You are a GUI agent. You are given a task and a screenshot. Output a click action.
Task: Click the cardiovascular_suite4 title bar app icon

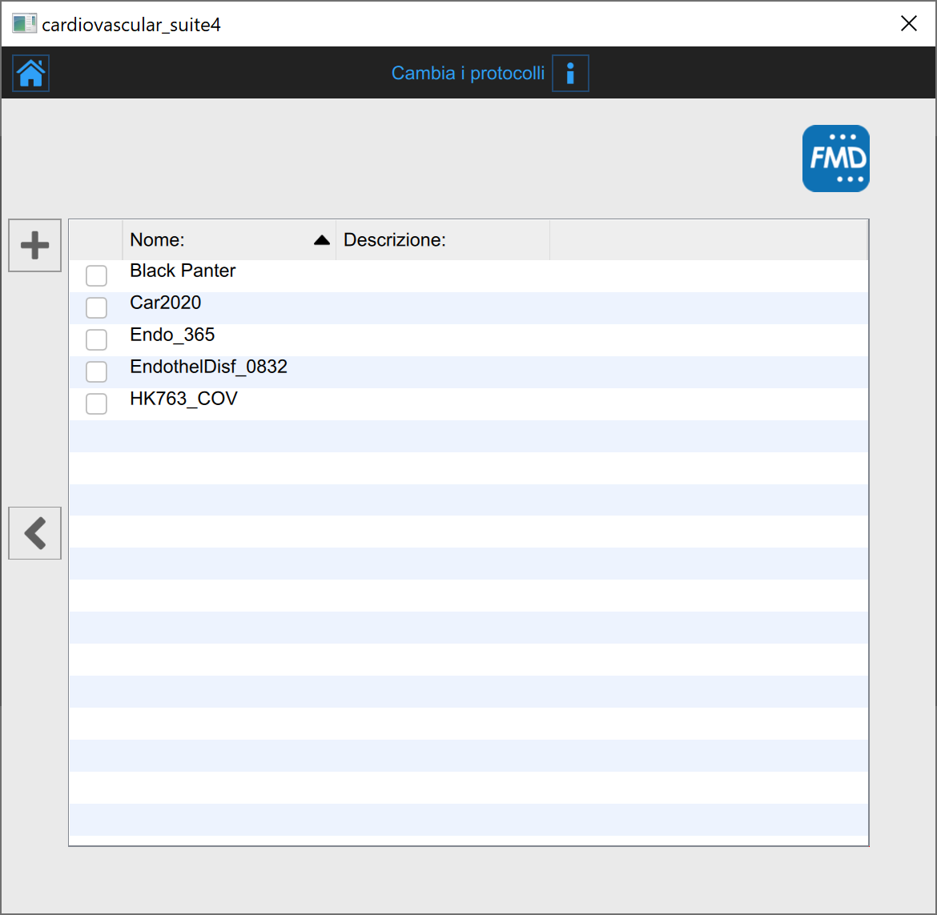(x=24, y=24)
